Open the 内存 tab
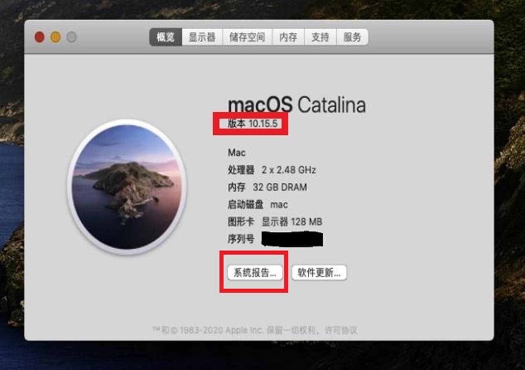Viewport: 525px width, 370px height. 288,37
